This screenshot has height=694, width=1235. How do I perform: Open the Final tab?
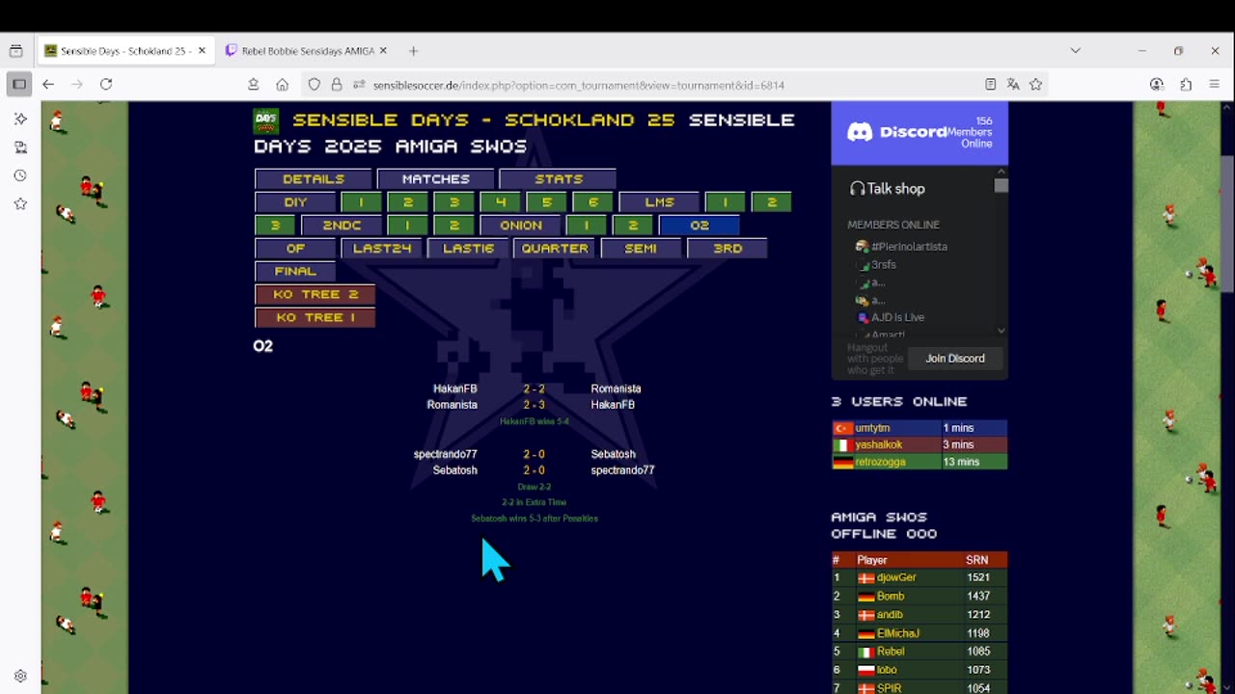click(295, 272)
